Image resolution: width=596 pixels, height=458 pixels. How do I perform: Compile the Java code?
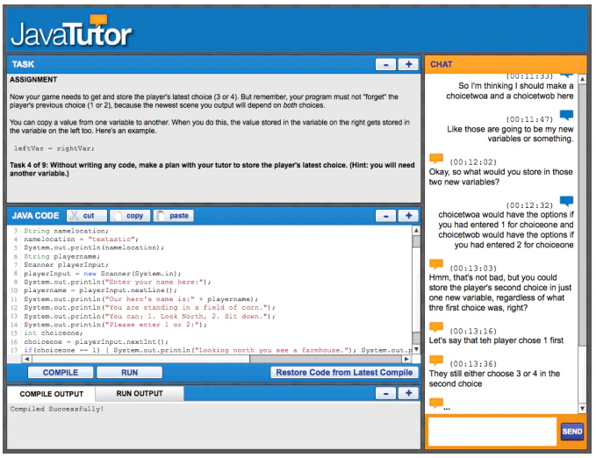tap(61, 372)
